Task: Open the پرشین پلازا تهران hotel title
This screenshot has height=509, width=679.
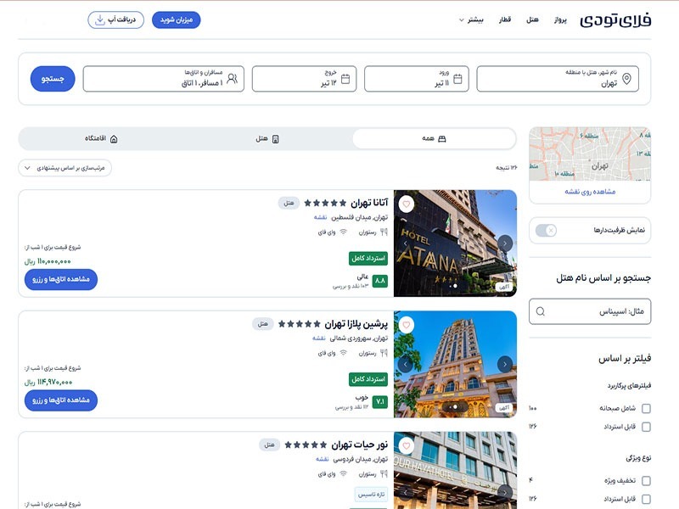Action: pyautogui.click(x=356, y=324)
